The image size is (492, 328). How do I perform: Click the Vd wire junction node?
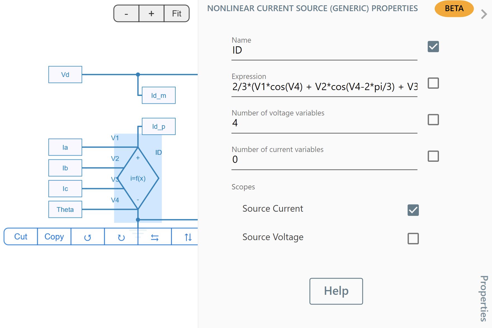coord(138,74)
